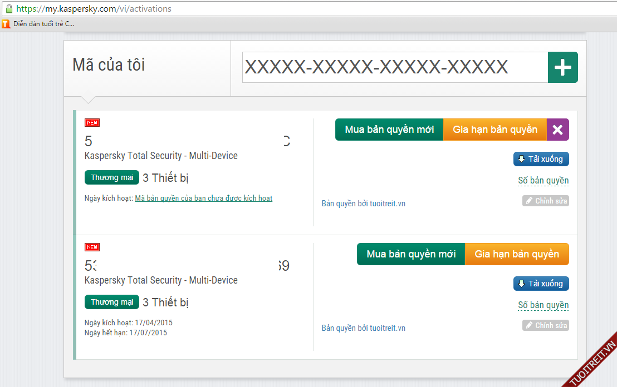Renew license expiring 17/07/2015 via Gia hạn
This screenshot has width=617, height=387.
click(x=516, y=254)
